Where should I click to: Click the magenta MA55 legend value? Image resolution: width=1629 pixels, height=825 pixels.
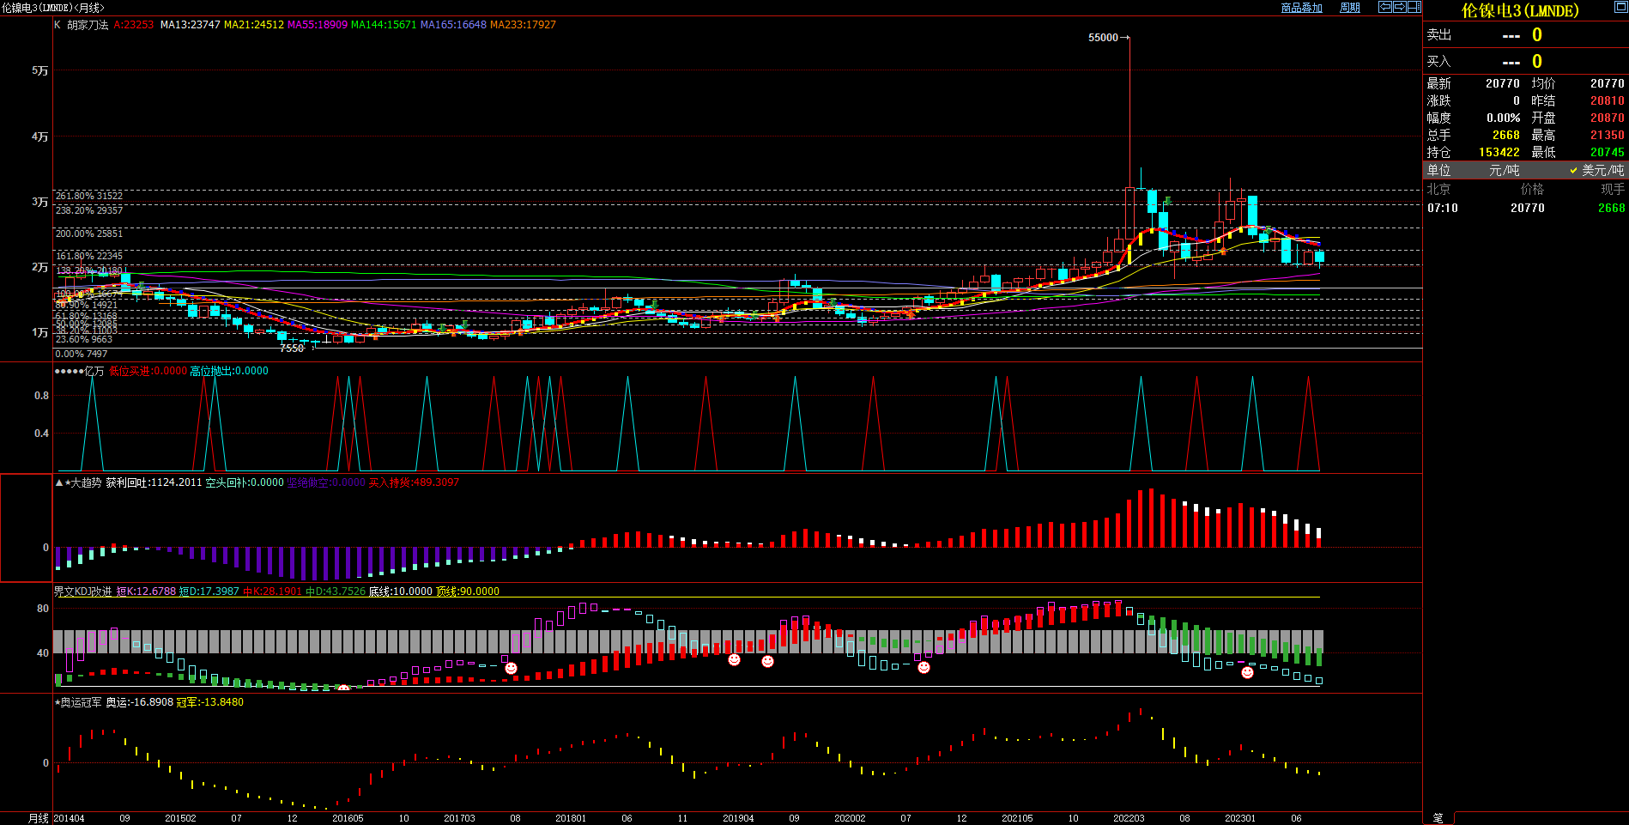click(317, 25)
